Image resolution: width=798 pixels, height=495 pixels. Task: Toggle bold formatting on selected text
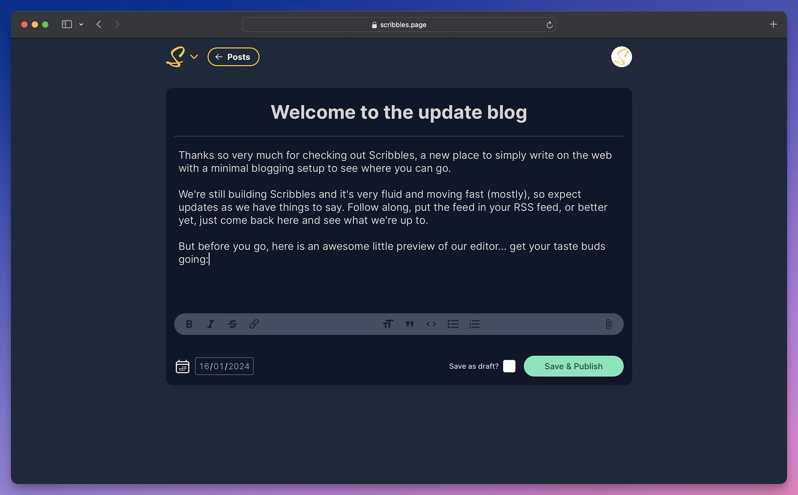coord(189,324)
